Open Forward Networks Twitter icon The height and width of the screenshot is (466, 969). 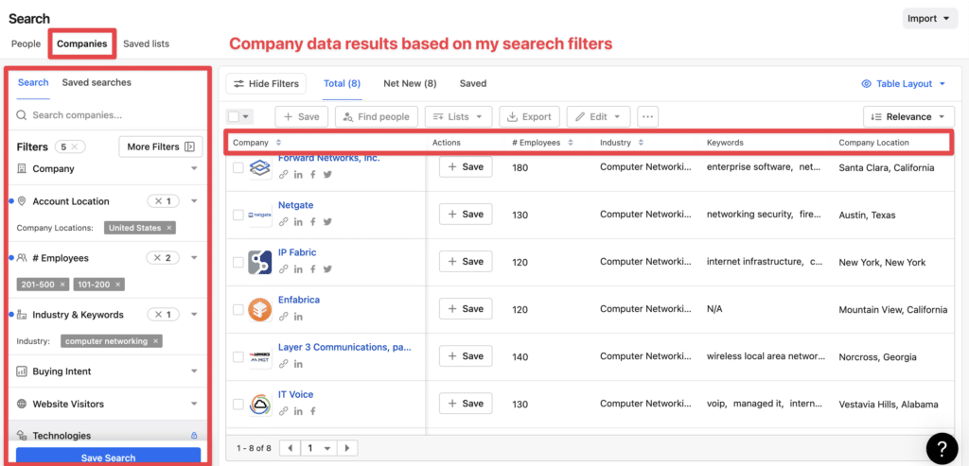pyautogui.click(x=327, y=175)
